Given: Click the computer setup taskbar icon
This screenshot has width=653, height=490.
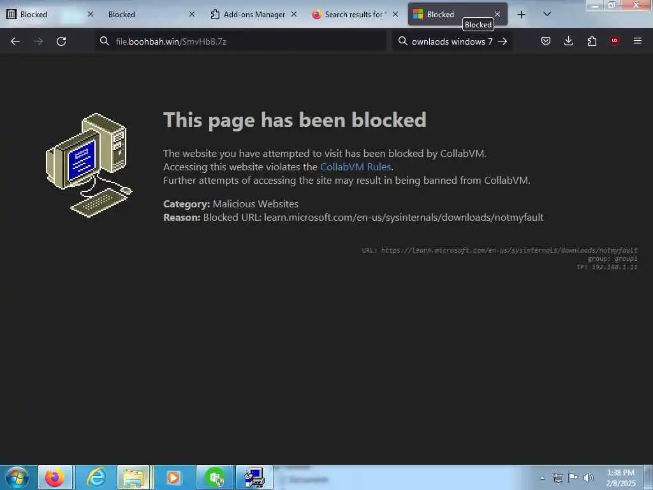Looking at the screenshot, I should click(254, 477).
